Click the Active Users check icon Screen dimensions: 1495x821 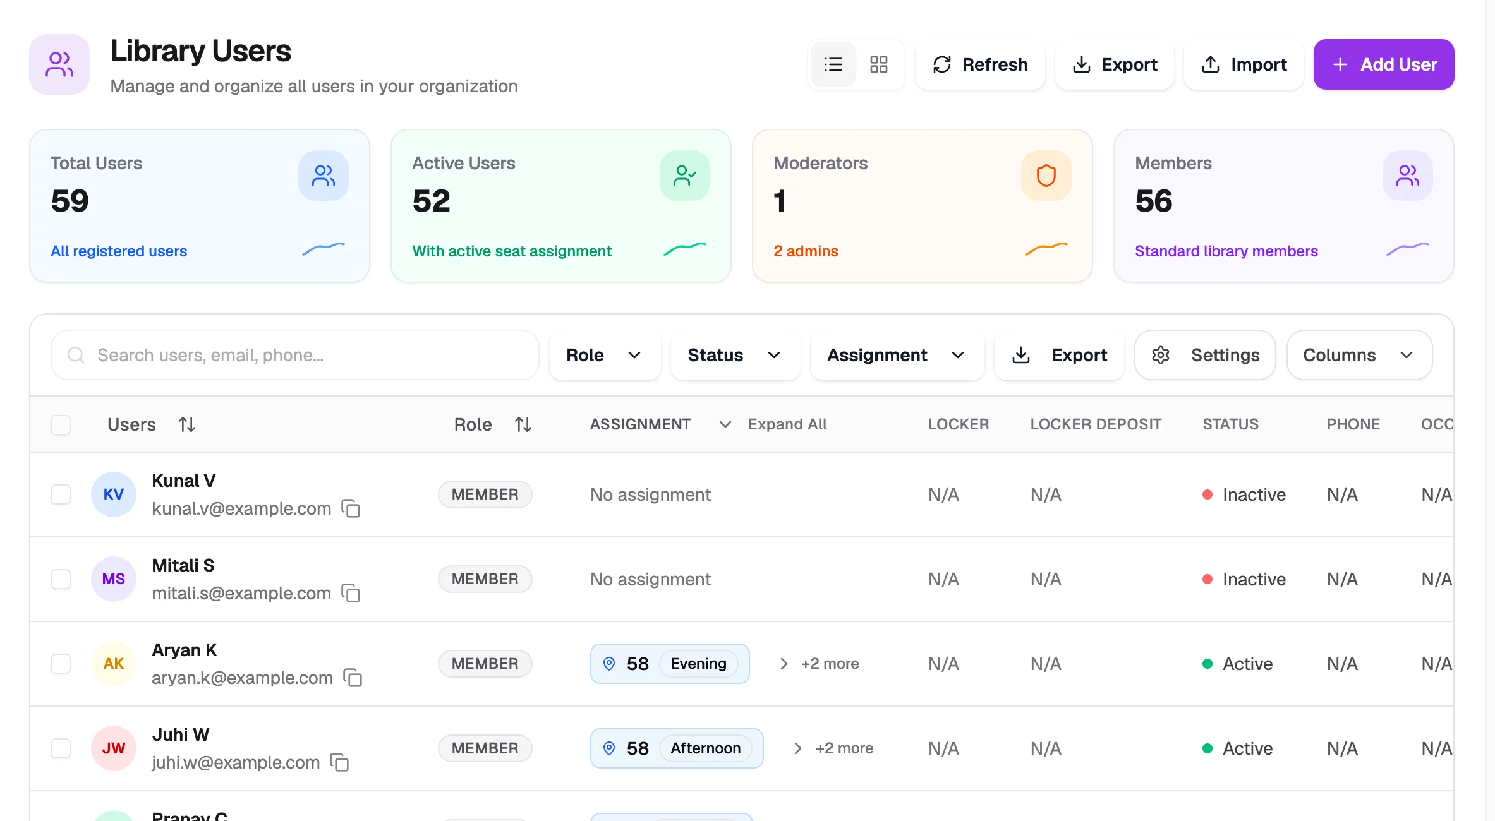coord(685,176)
